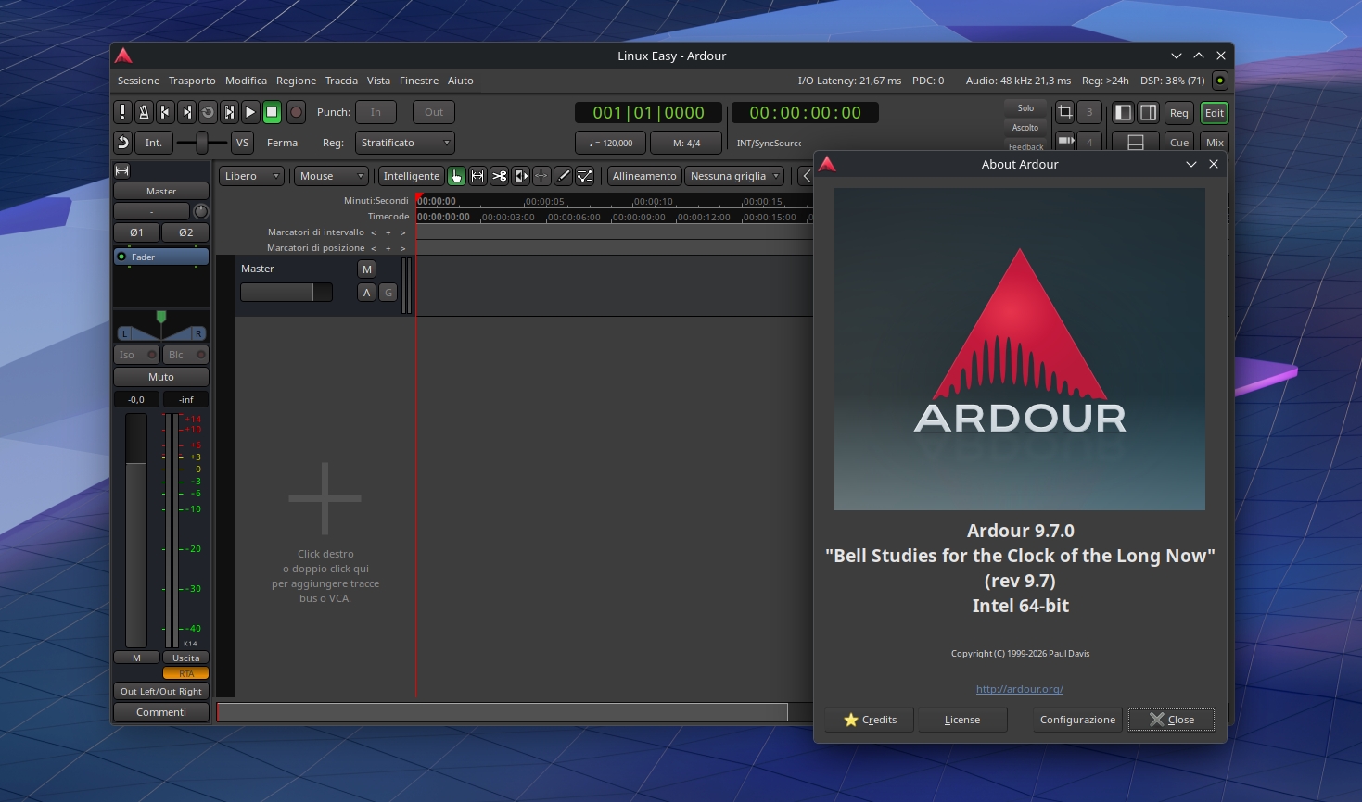Toggle the VS varispeed button
This screenshot has height=802, width=1362.
[x=242, y=142]
